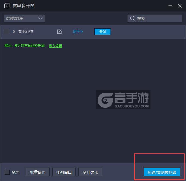Click the 多开优化 button
Screen dimensions: 186x181
pyautogui.click(x=90, y=172)
